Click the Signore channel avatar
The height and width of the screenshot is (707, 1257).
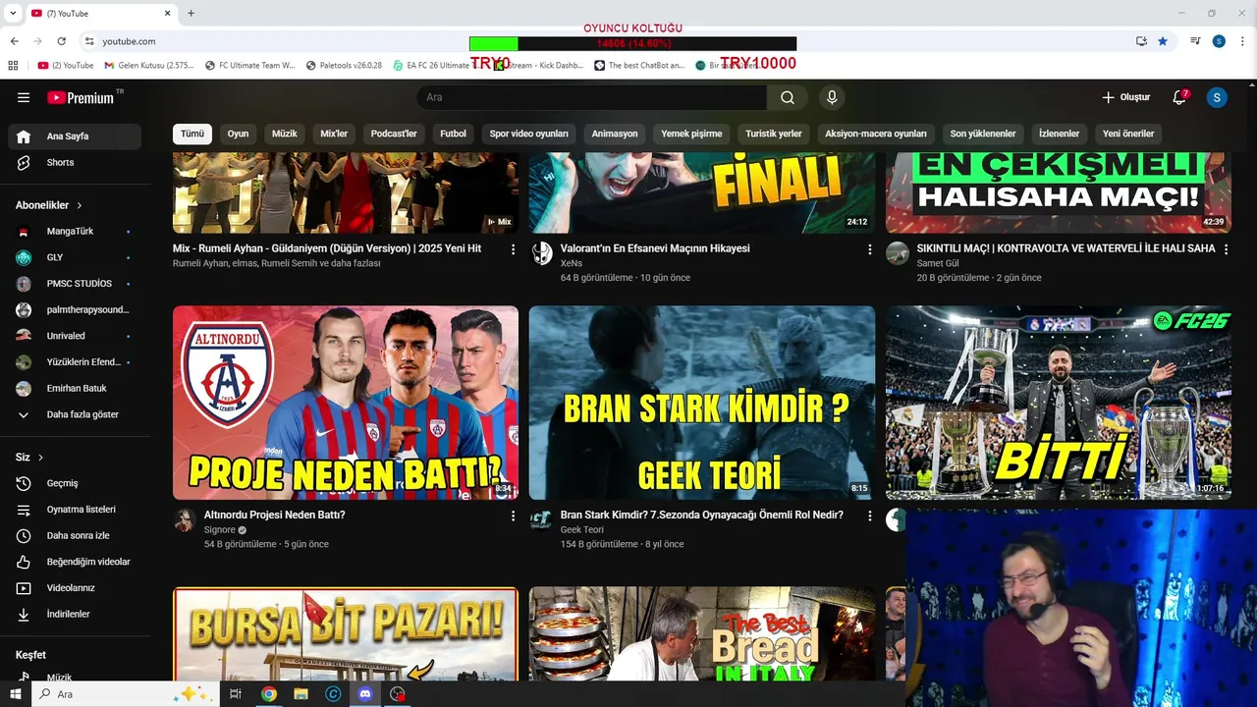click(x=185, y=520)
